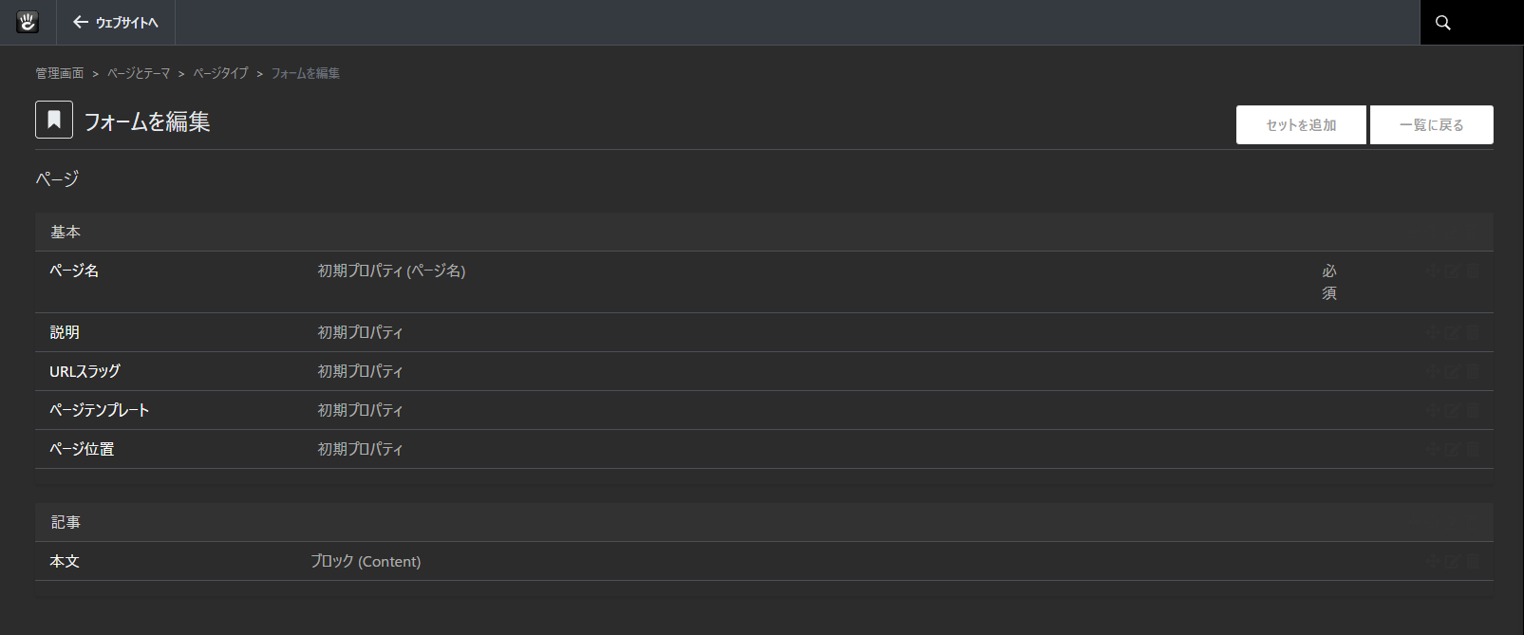
Task: Click the move icon in ページ名 row
Action: [1433, 271]
